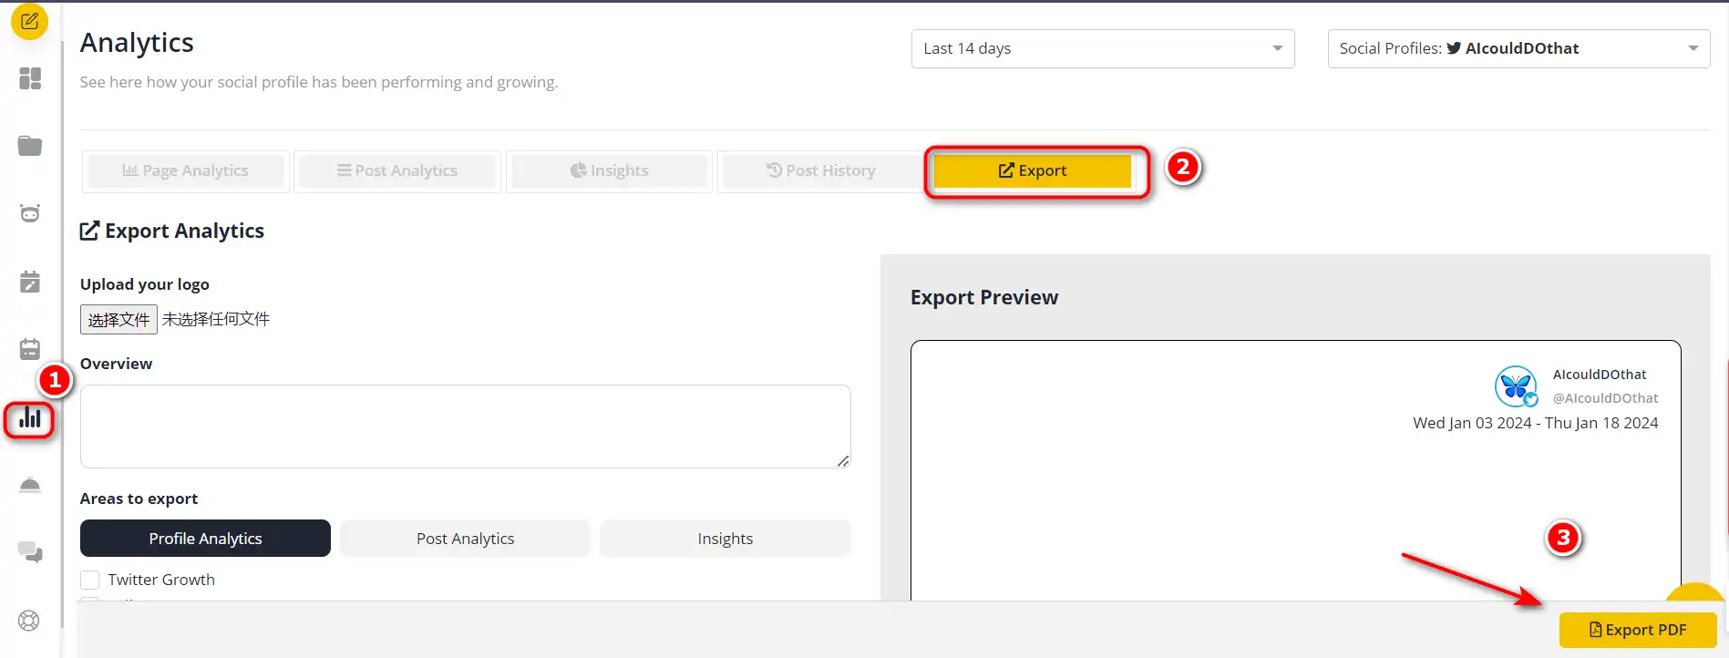Select Profile Analytics area to export
1729x658 pixels.
pyautogui.click(x=205, y=539)
